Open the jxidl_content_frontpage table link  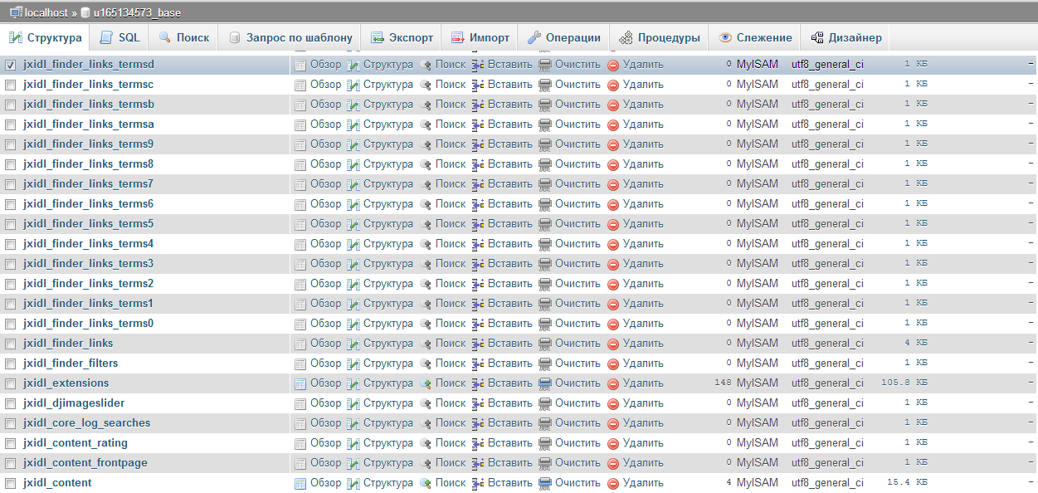(x=85, y=463)
